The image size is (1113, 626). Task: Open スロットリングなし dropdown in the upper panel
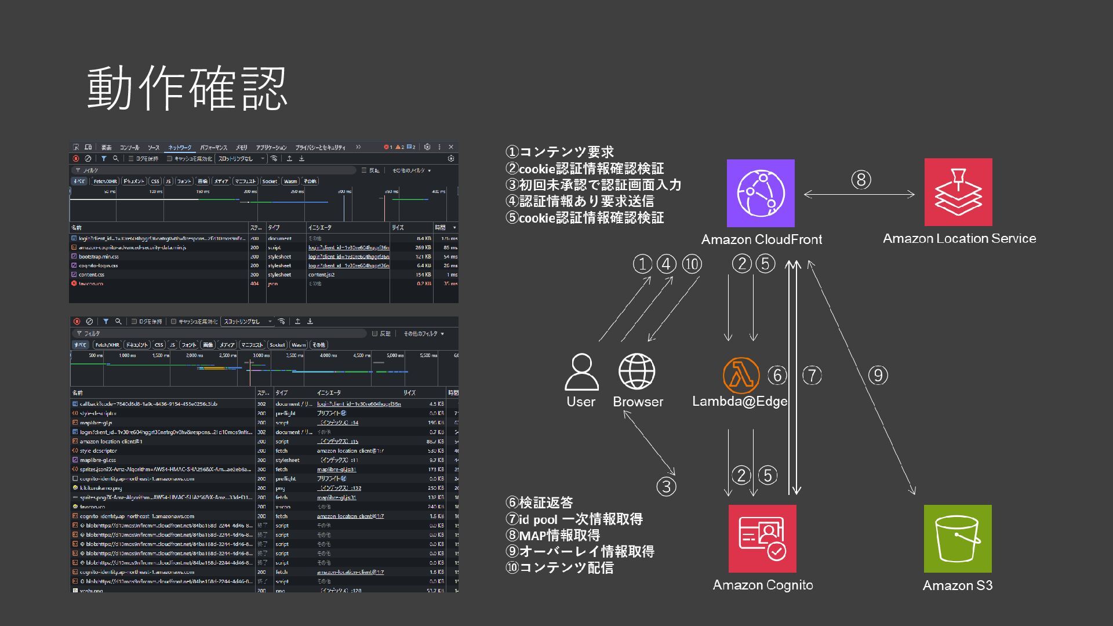coord(241,159)
